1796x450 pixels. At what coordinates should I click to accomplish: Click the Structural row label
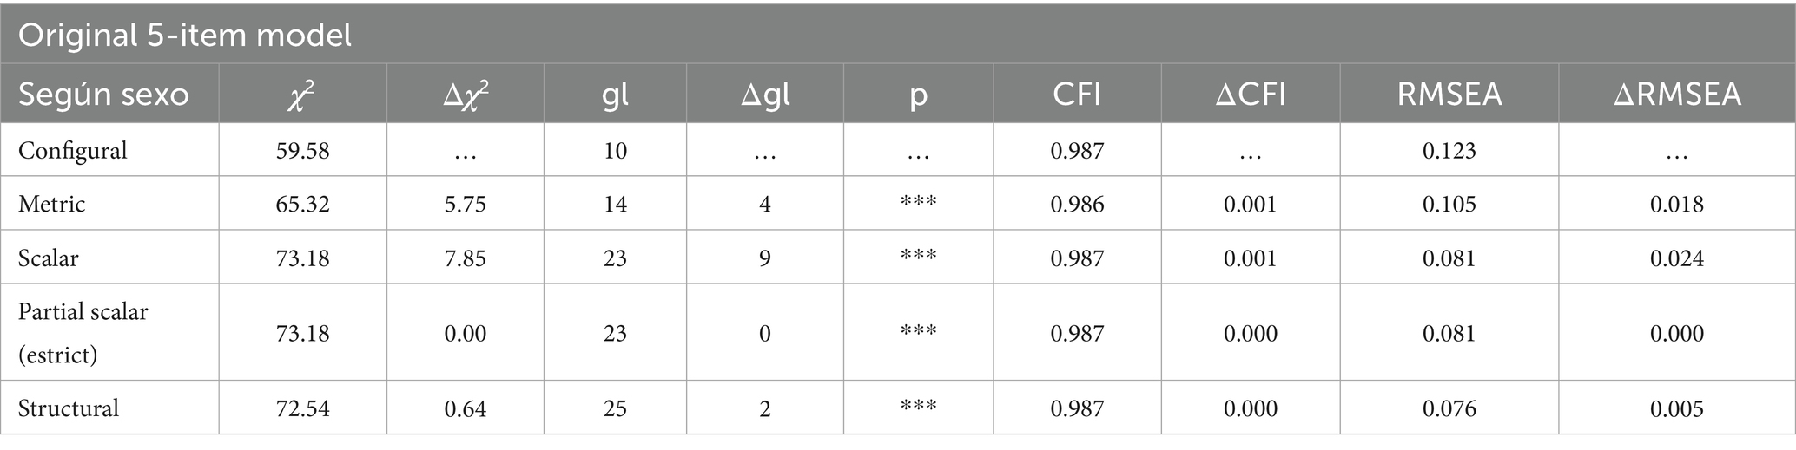pos(68,408)
